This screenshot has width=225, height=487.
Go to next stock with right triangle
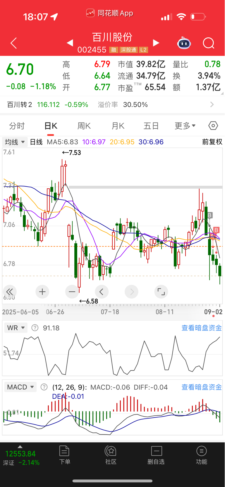(x=156, y=43)
